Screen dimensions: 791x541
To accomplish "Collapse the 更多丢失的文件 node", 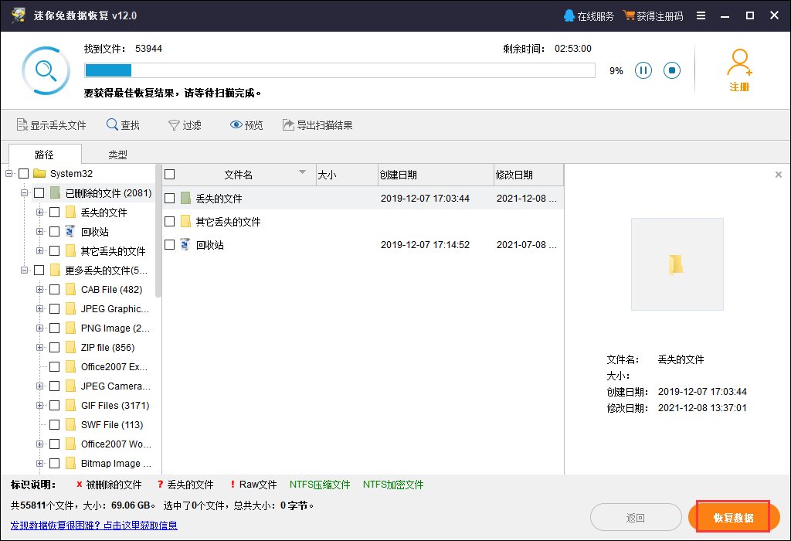I will click(x=24, y=270).
